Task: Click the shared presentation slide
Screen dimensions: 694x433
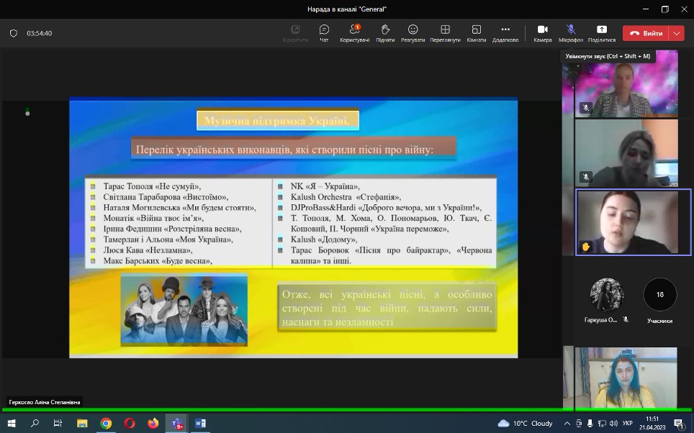Action: (x=293, y=227)
